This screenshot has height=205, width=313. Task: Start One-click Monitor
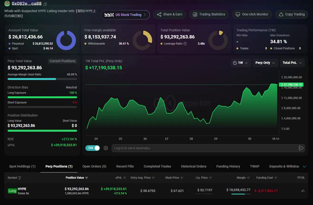[252, 14]
